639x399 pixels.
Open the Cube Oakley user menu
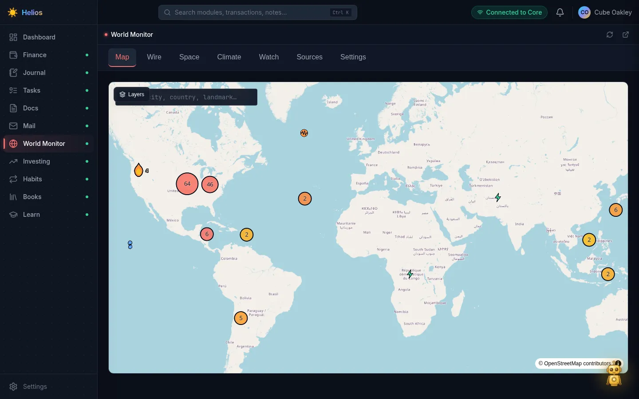605,12
